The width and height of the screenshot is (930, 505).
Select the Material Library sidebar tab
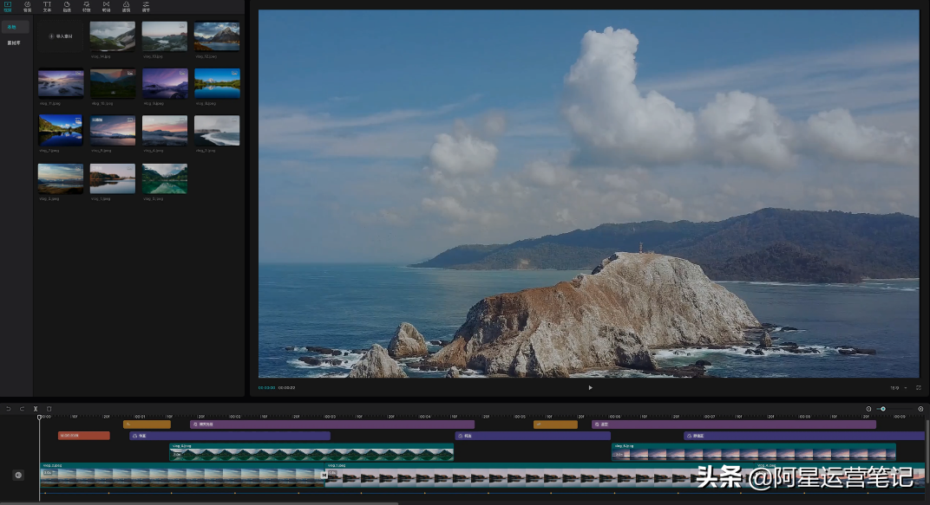click(x=14, y=42)
